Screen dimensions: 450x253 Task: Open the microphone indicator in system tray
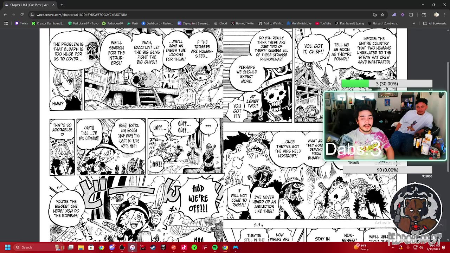point(408,247)
